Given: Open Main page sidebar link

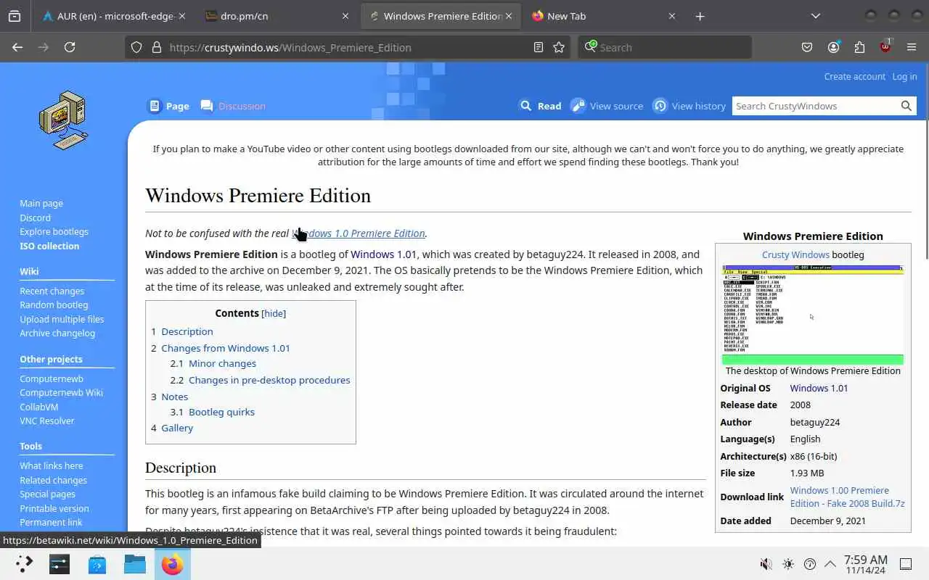Looking at the screenshot, I should coord(41,203).
